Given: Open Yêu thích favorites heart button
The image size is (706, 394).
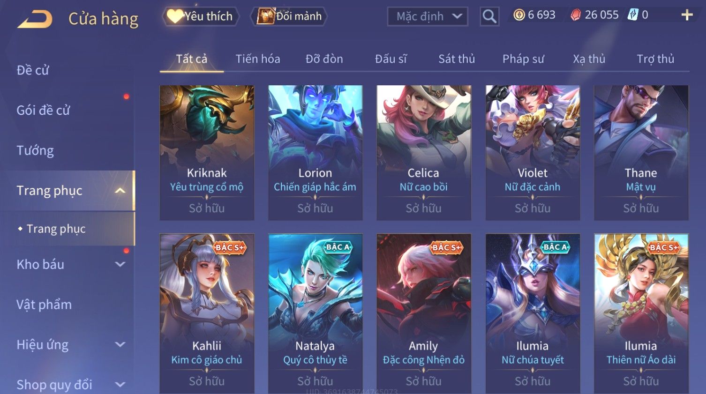Looking at the screenshot, I should pyautogui.click(x=201, y=16).
